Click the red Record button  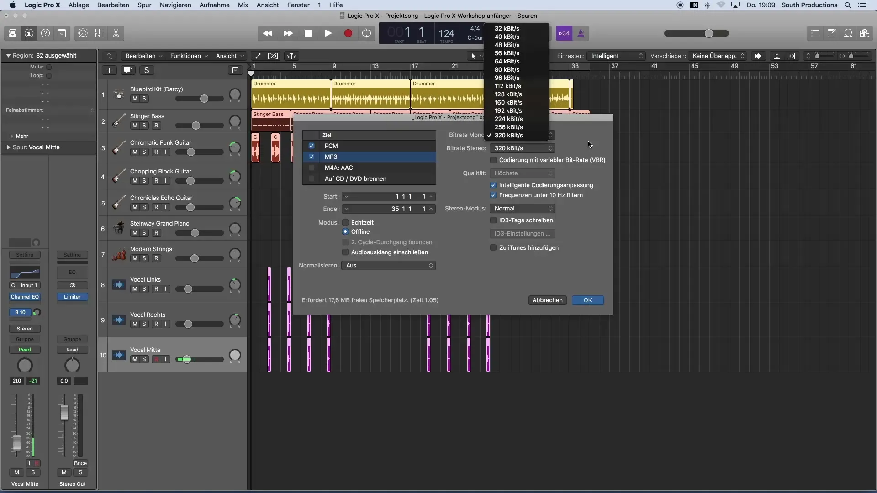[x=348, y=33]
